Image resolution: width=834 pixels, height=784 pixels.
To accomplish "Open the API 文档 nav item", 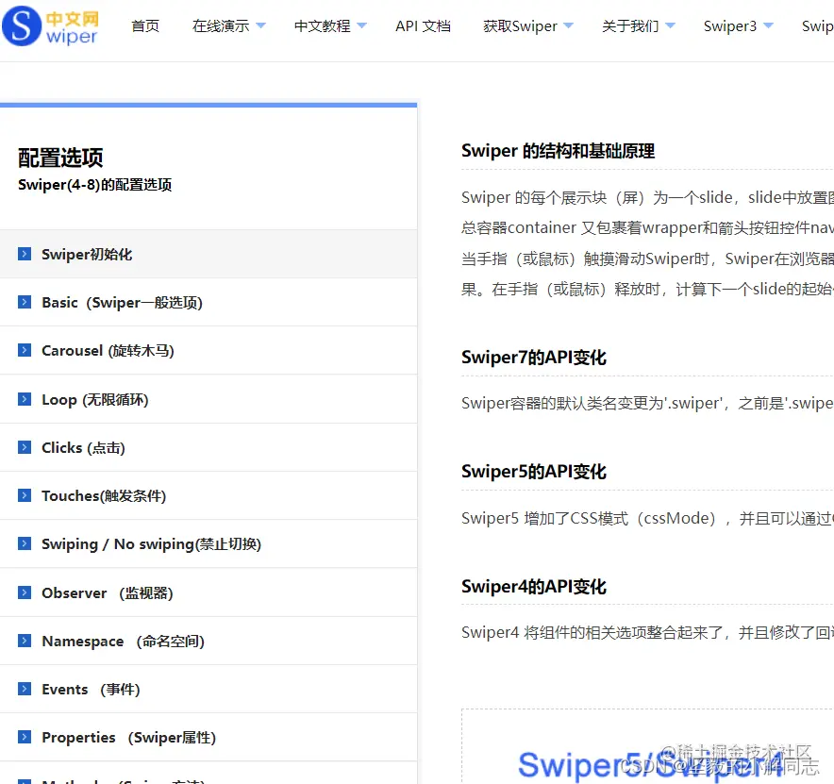I will 423,25.
